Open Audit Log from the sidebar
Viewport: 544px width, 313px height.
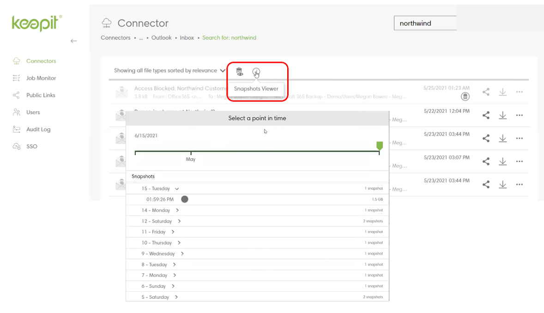pyautogui.click(x=38, y=129)
